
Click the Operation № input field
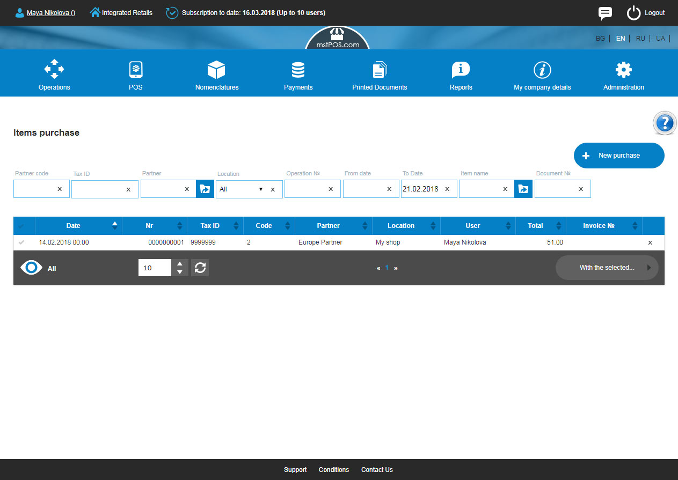(x=306, y=189)
